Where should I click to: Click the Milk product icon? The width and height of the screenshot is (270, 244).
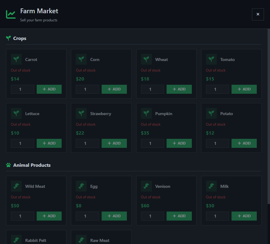click(211, 186)
